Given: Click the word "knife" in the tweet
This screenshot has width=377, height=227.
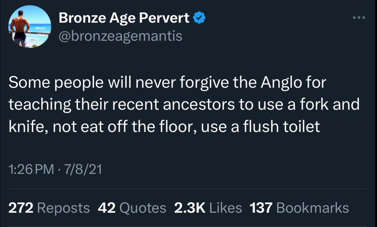Looking at the screenshot, I should coord(26,126).
